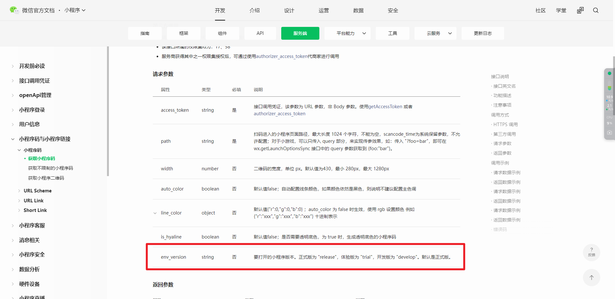Open 小程序安全 in the sidebar

32,255
